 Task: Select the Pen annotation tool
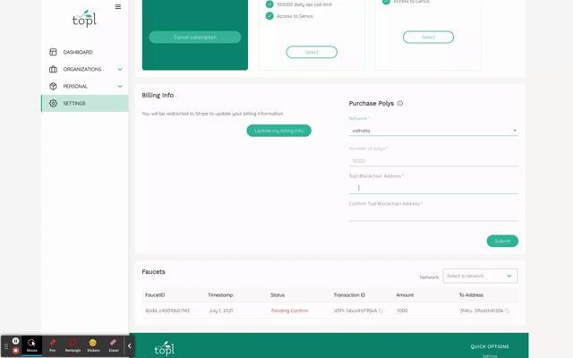[52, 345]
